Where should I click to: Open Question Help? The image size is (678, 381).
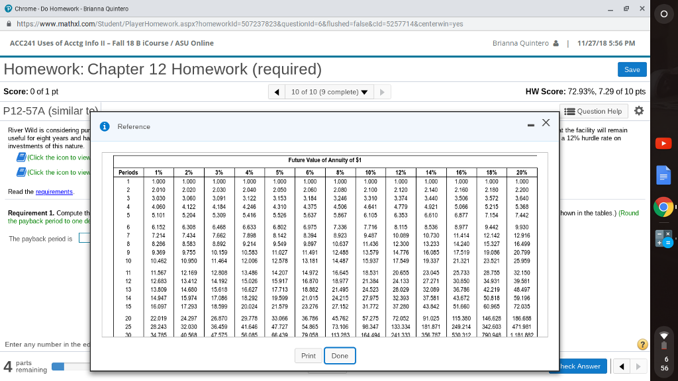(x=593, y=111)
